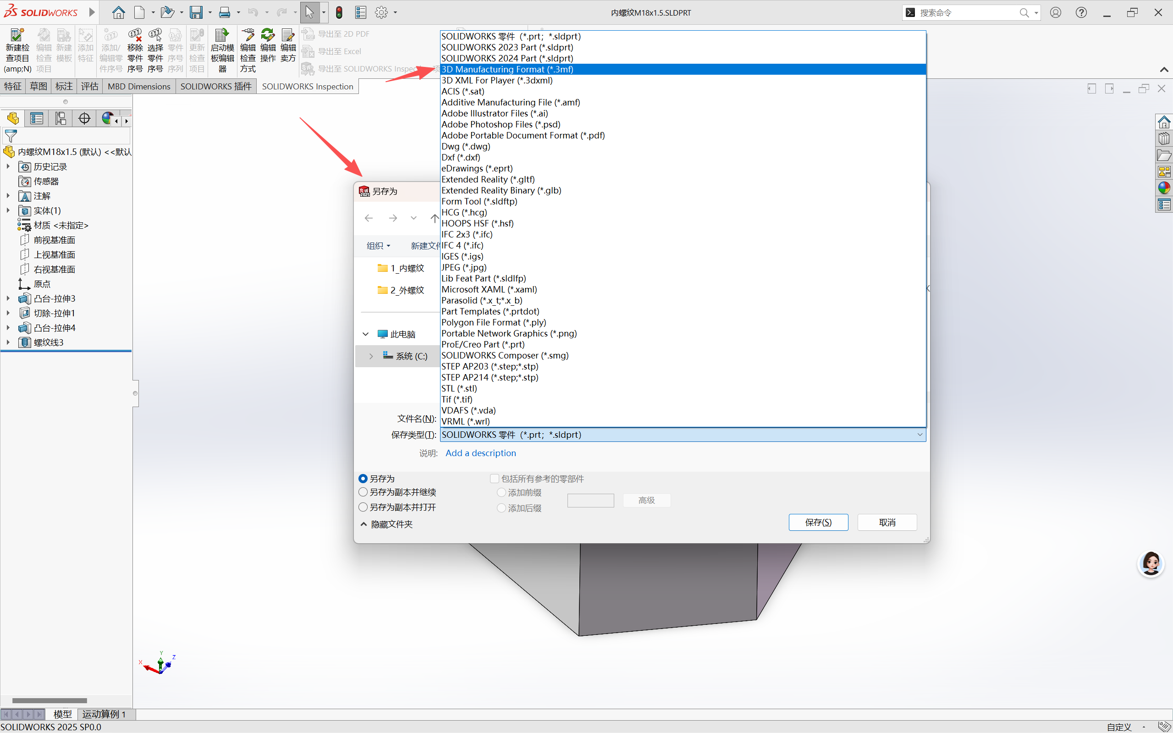This screenshot has height=733, width=1173.
Task: Expand the 实体(1) tree node
Action: click(8, 210)
